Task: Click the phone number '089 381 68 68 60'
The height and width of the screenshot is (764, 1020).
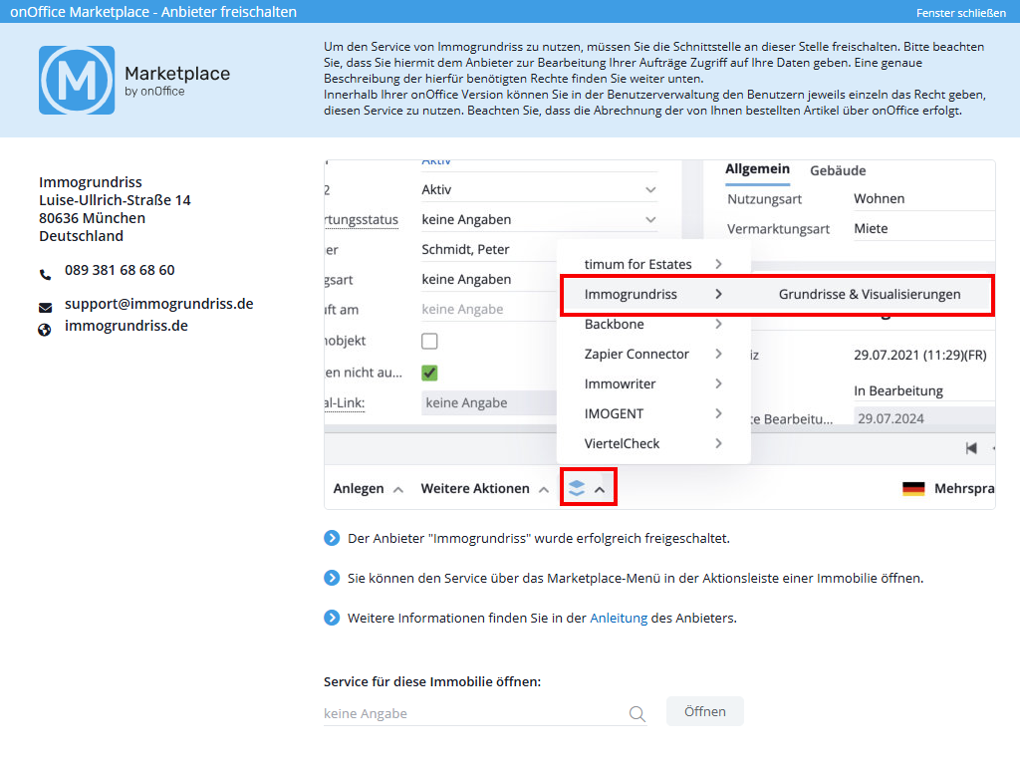Action: coord(120,270)
